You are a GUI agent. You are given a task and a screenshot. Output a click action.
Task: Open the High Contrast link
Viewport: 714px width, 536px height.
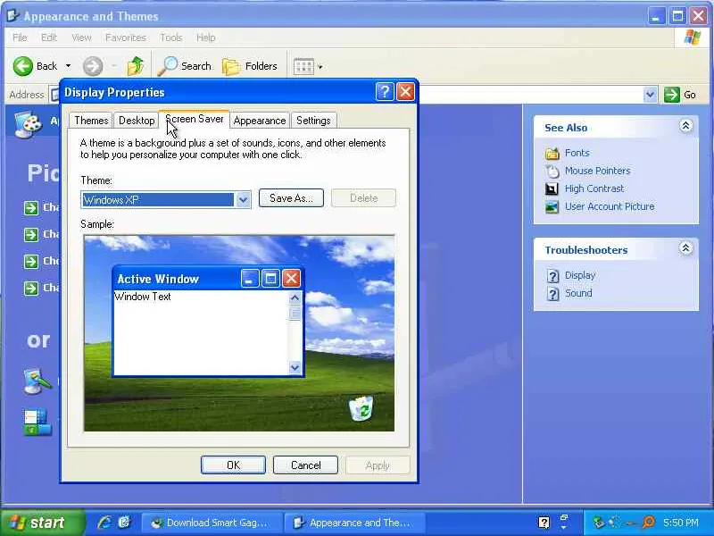tap(594, 188)
